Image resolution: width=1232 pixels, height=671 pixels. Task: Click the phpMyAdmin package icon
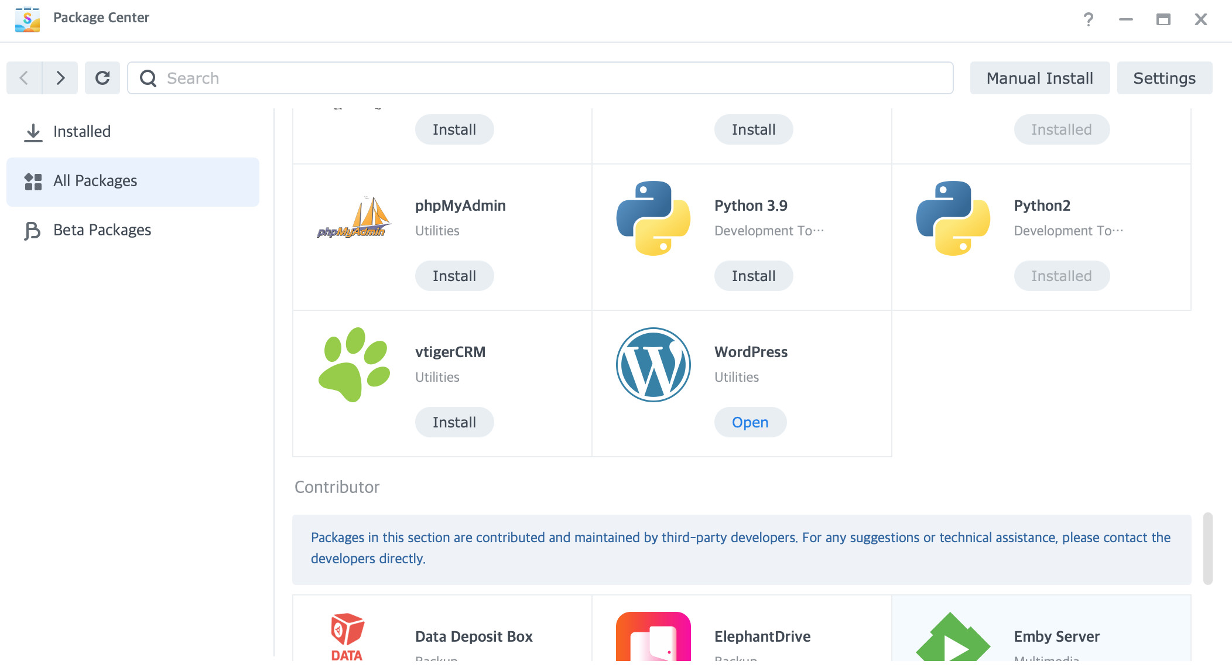click(354, 218)
